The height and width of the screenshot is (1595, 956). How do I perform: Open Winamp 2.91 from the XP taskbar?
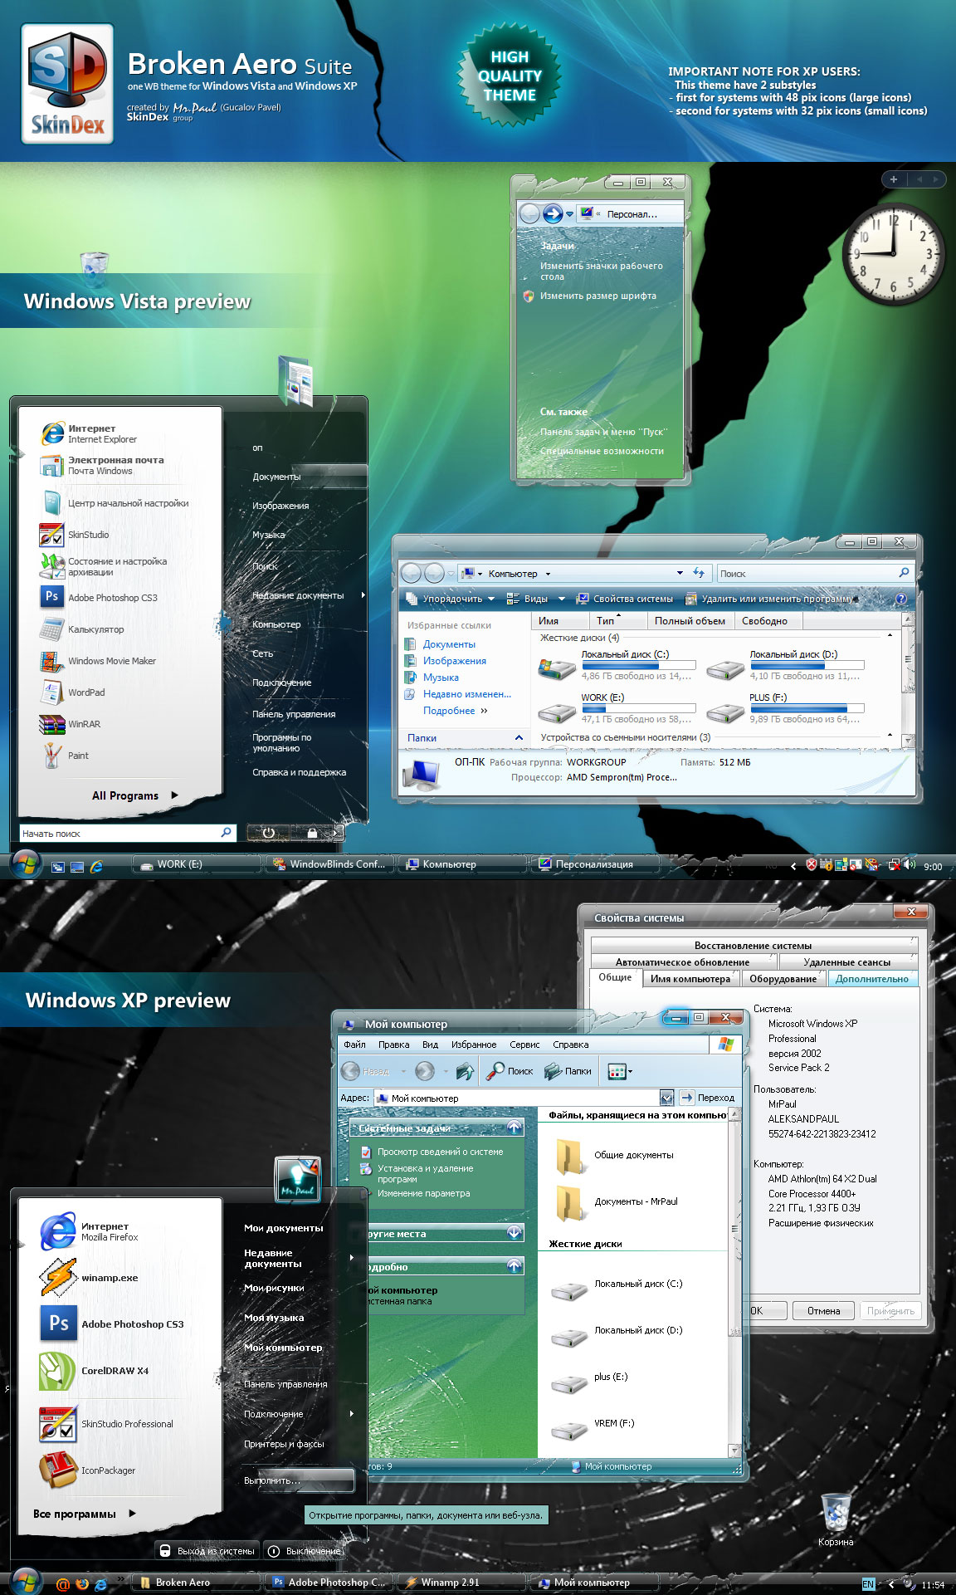tap(461, 1583)
